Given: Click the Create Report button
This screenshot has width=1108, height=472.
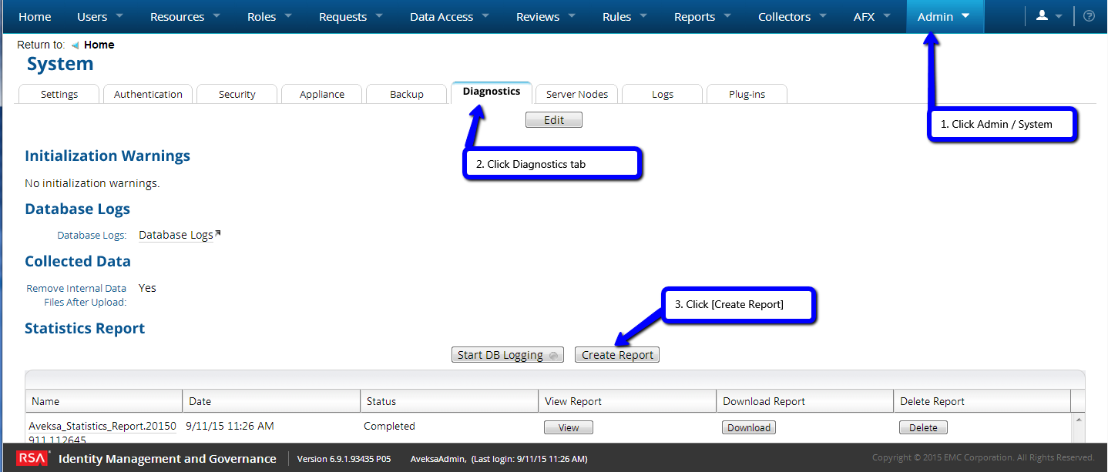Looking at the screenshot, I should coord(616,354).
